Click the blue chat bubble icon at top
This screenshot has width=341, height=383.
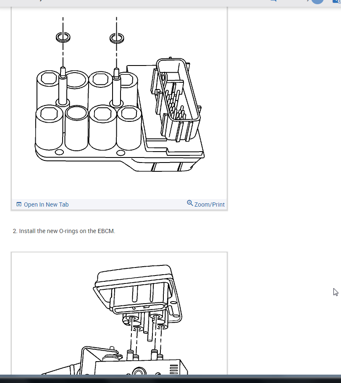pos(273,1)
